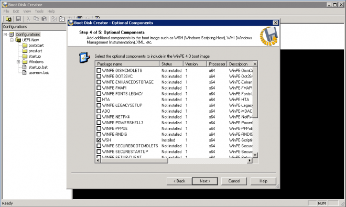
Task: Collapse the Configurations tree node
Action: tap(5, 35)
